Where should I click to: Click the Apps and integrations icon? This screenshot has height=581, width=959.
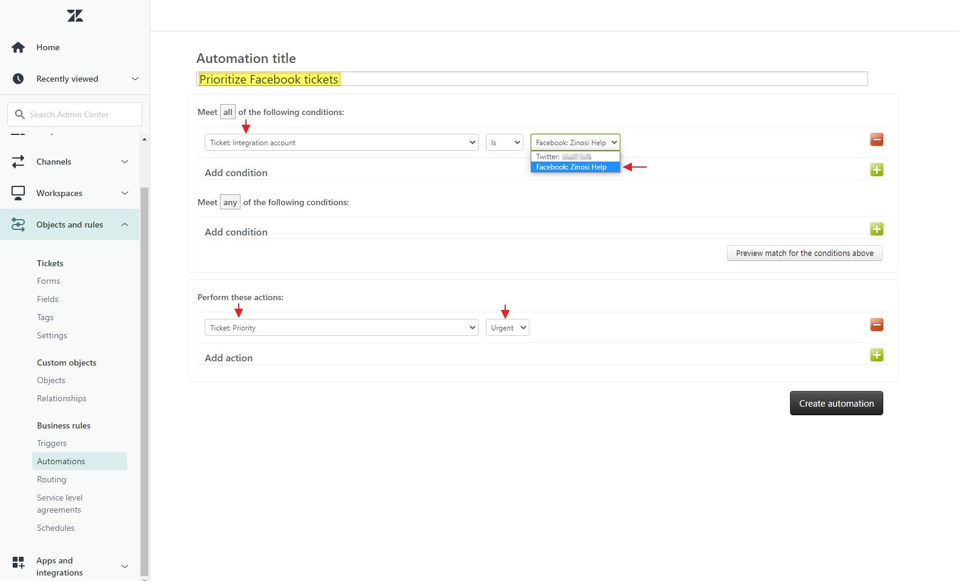pos(18,562)
